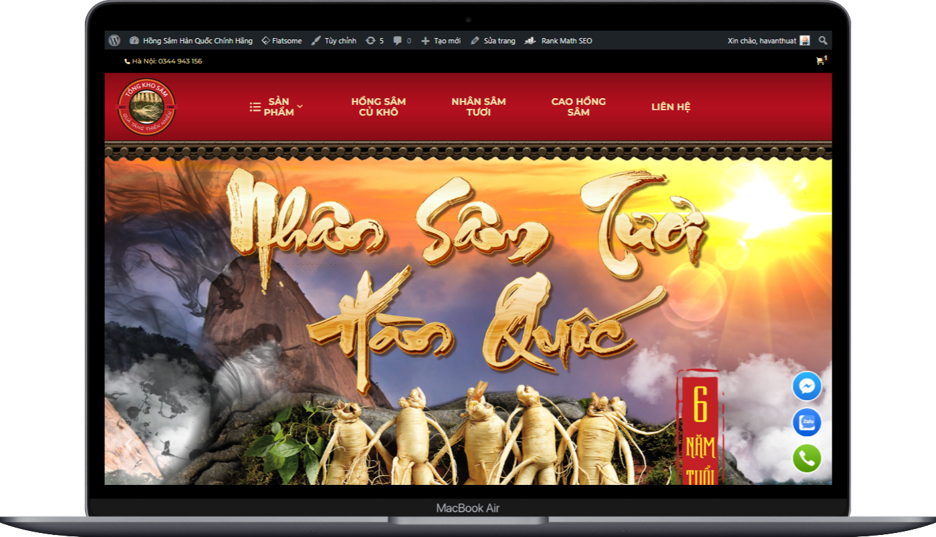Click the Tổng Kho Sâm logo
This screenshot has width=936, height=537.
click(x=146, y=107)
